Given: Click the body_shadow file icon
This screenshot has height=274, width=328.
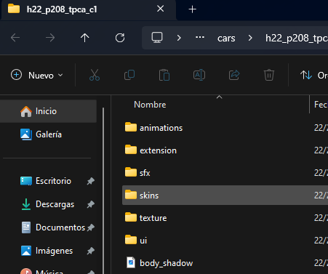Looking at the screenshot, I should [x=131, y=262].
